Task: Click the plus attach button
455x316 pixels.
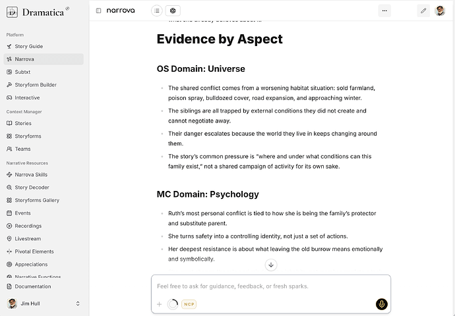Action: point(160,304)
